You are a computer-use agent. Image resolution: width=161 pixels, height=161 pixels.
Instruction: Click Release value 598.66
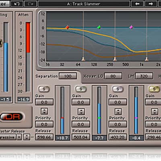point(44,137)
